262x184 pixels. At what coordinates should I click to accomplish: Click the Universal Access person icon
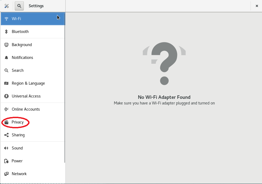[x=6, y=96]
